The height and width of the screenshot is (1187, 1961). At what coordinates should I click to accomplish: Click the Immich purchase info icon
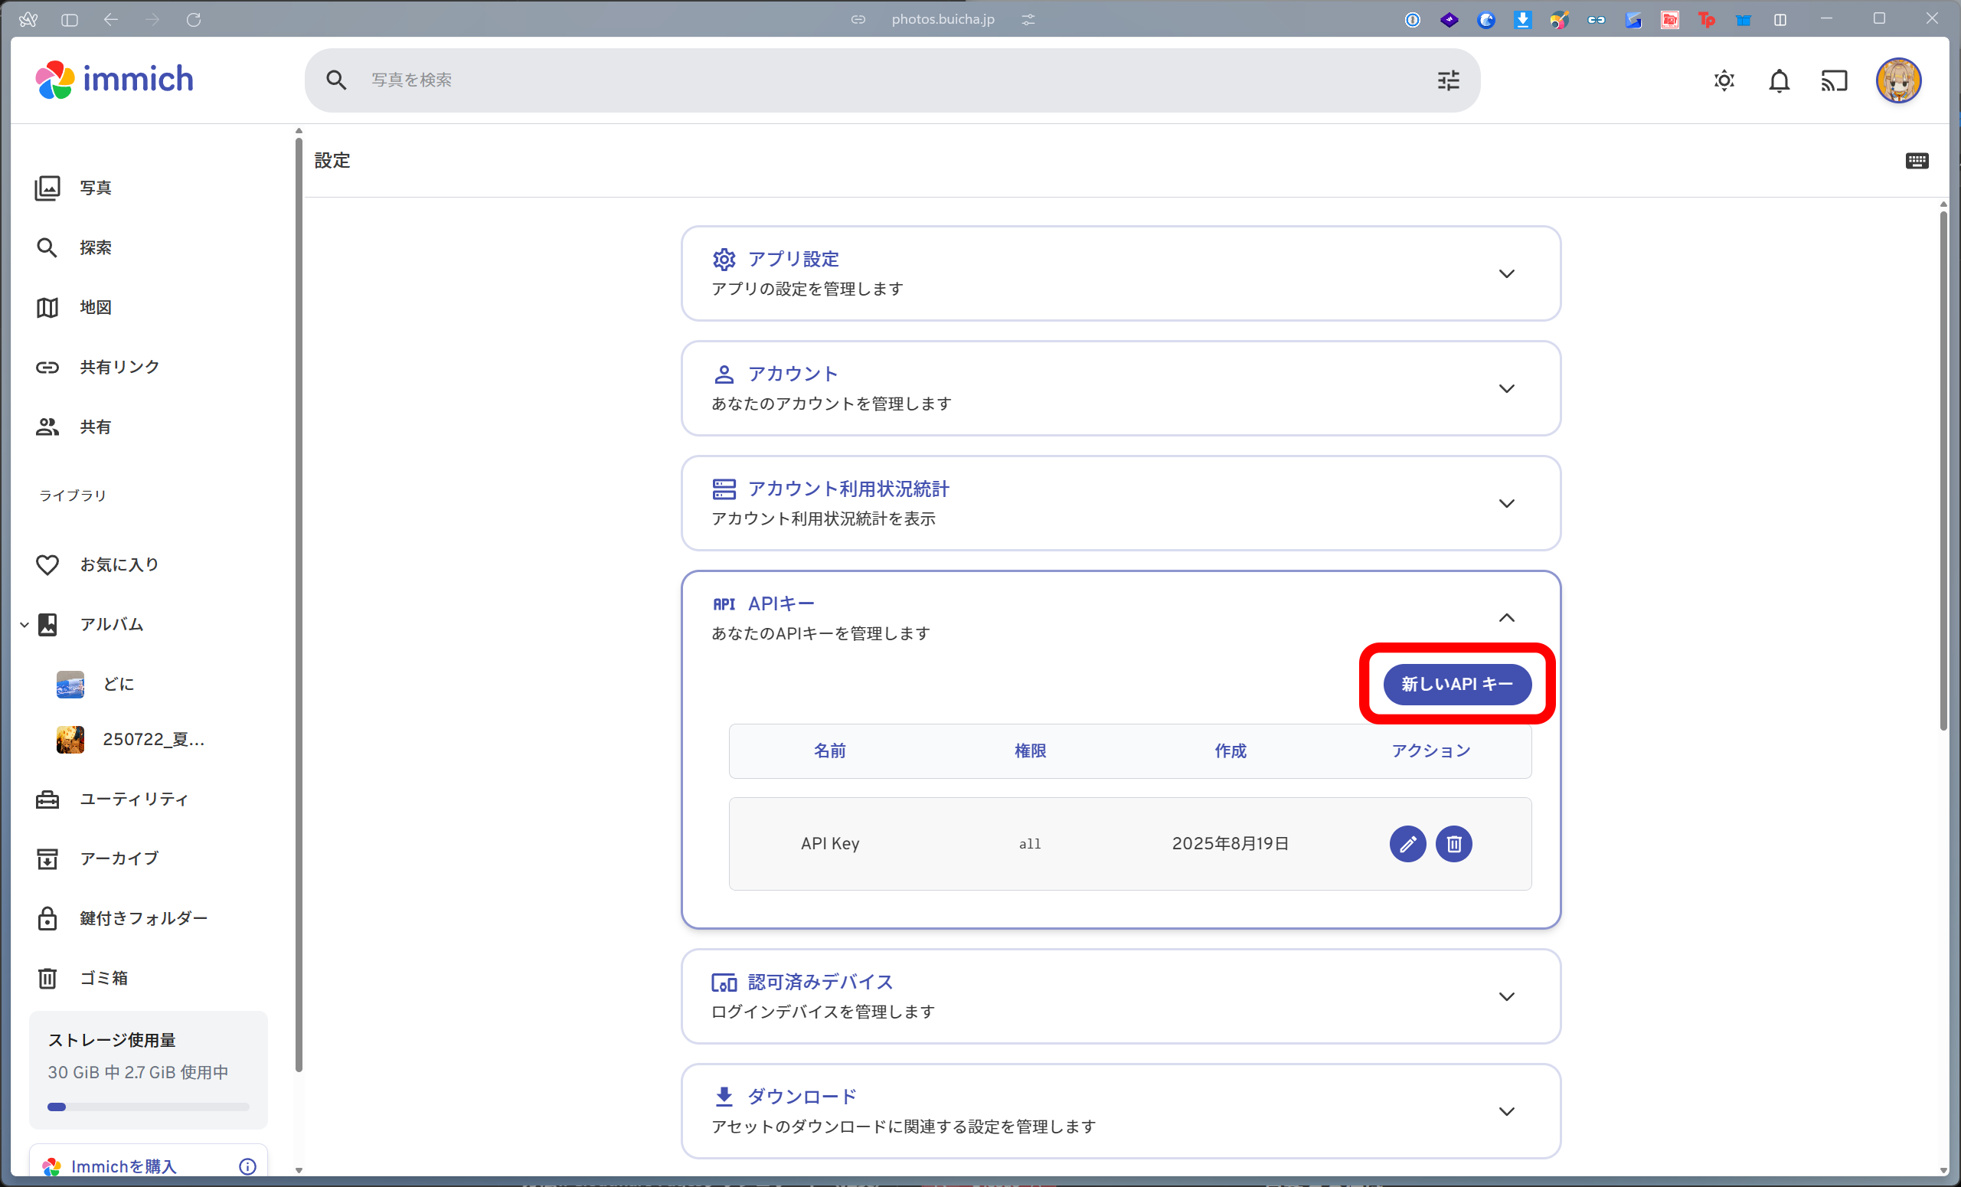coord(247,1166)
